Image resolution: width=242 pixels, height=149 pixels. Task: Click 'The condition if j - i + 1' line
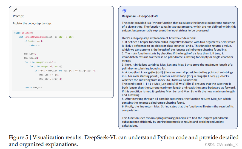pyautogui.click(x=176, y=84)
